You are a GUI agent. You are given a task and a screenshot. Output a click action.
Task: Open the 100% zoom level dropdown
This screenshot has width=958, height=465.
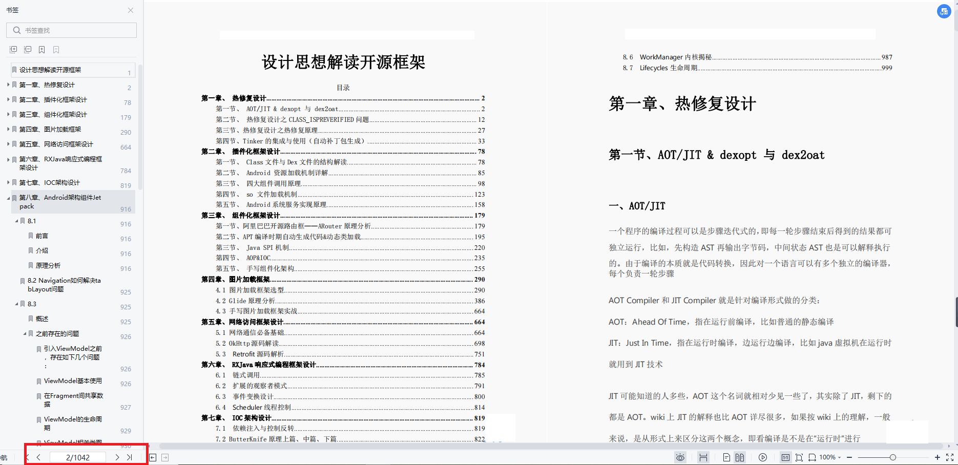click(830, 457)
